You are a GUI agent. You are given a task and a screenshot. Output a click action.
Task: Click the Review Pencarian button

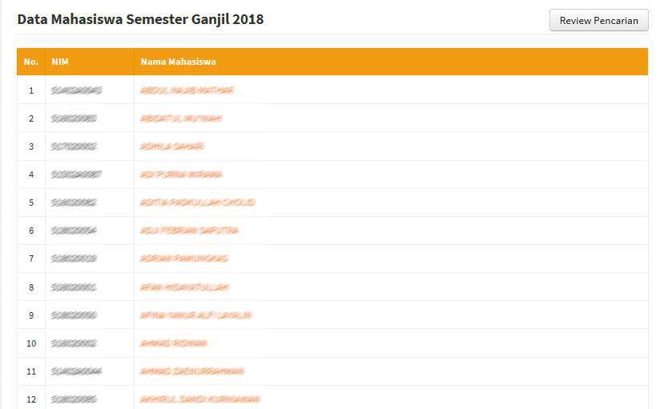pyautogui.click(x=599, y=20)
